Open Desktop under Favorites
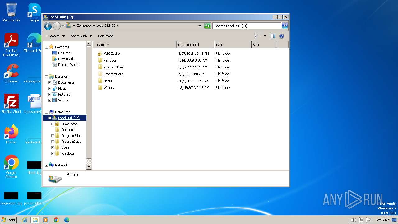 [x=61, y=53]
